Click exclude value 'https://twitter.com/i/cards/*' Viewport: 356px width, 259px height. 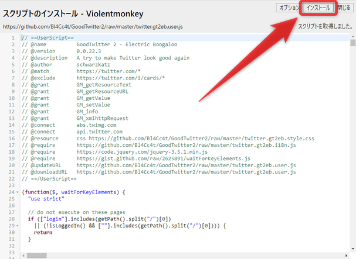pyautogui.click(x=121, y=78)
